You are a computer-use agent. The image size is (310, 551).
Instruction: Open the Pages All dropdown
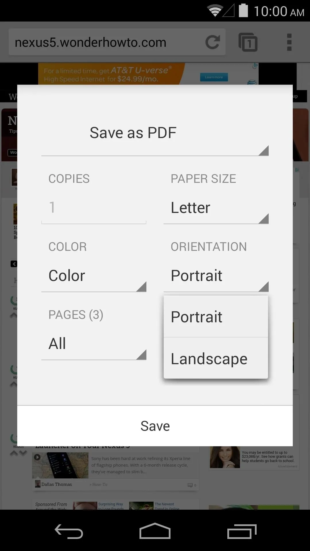[94, 344]
